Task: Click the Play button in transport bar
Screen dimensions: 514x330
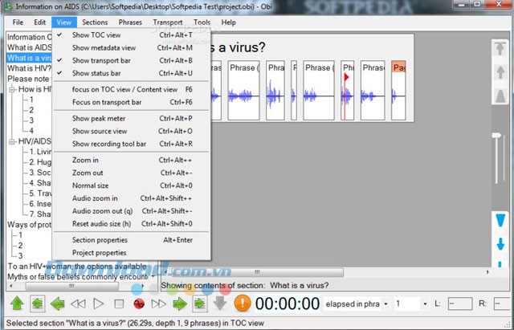Action: [x=98, y=304]
